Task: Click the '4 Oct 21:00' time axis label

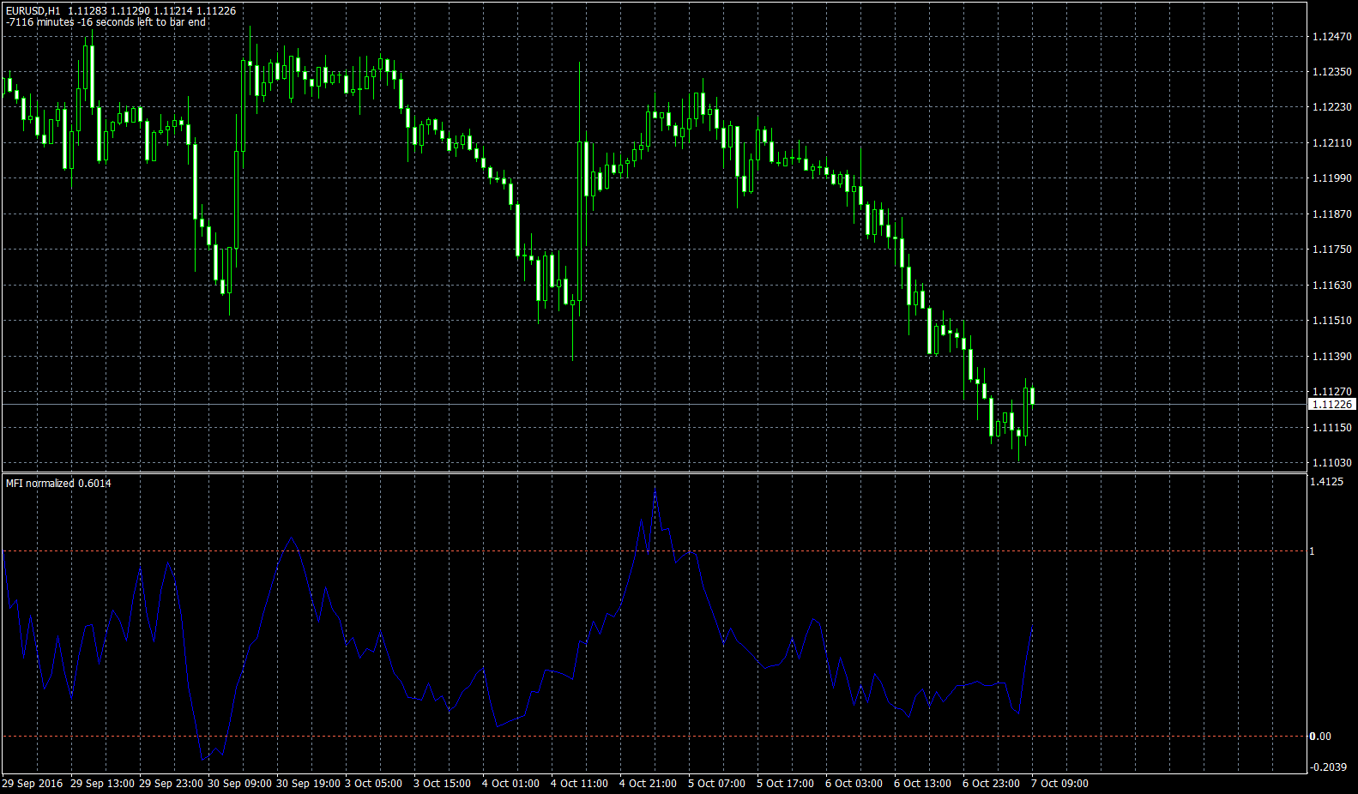Action: click(x=648, y=784)
